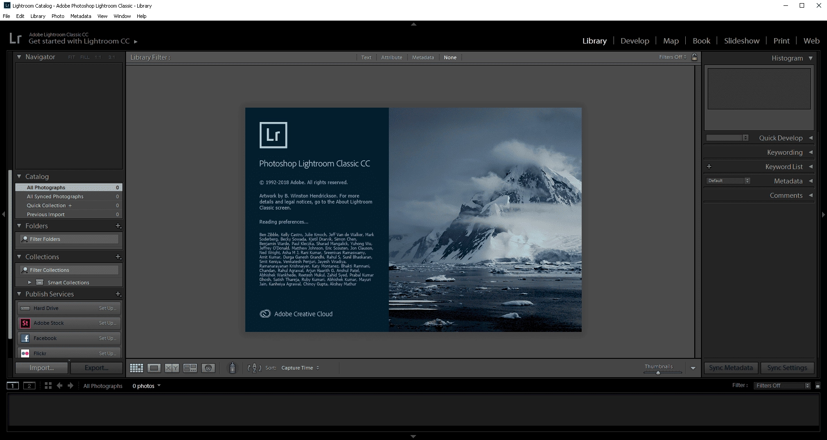Switch to the Map module
Viewport: 827px width, 440px height.
(671, 41)
